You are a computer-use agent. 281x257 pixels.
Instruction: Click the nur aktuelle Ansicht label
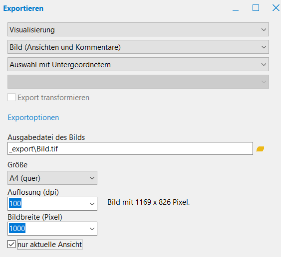click(x=50, y=245)
